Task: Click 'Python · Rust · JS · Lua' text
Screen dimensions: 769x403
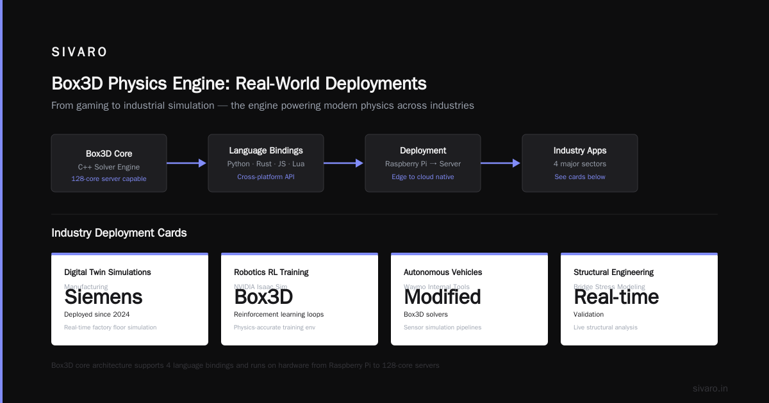Action: tap(266, 164)
